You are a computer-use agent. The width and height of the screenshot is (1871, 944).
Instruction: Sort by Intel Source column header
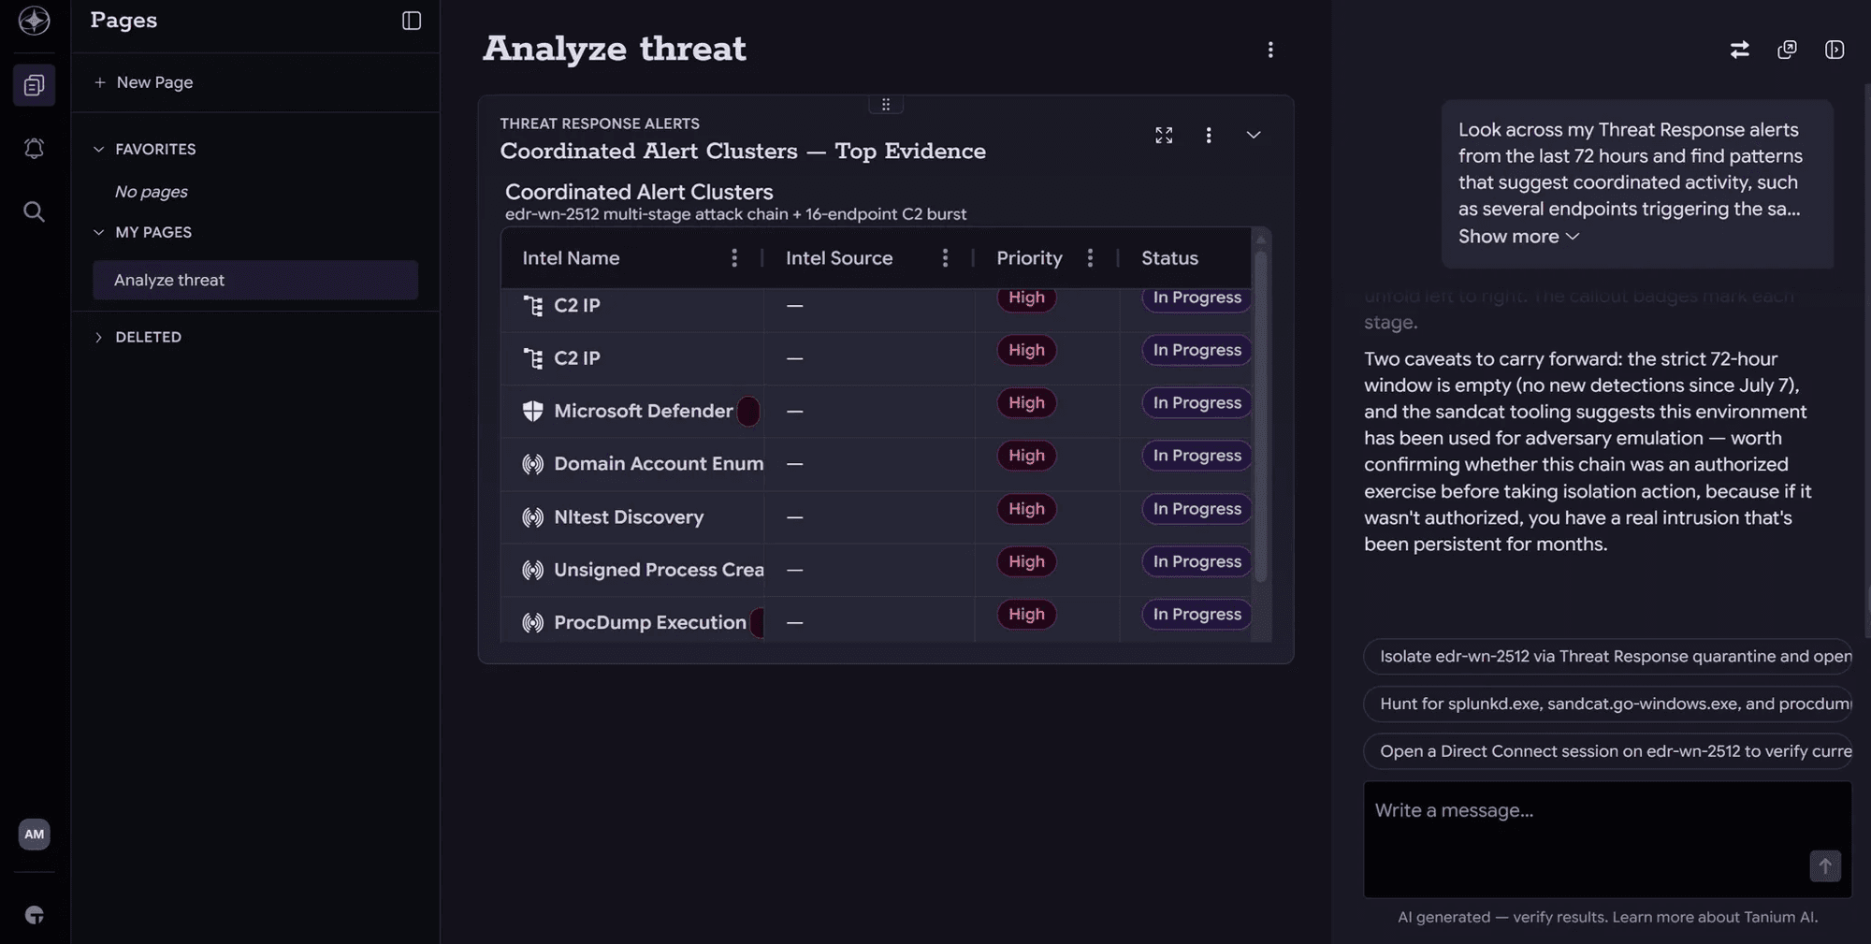839,258
